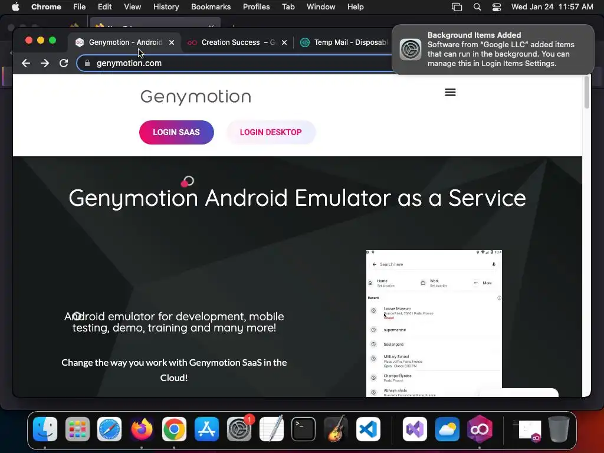The image size is (604, 453).
Task: Open Spotlight search in menu bar
Action: tap(477, 7)
